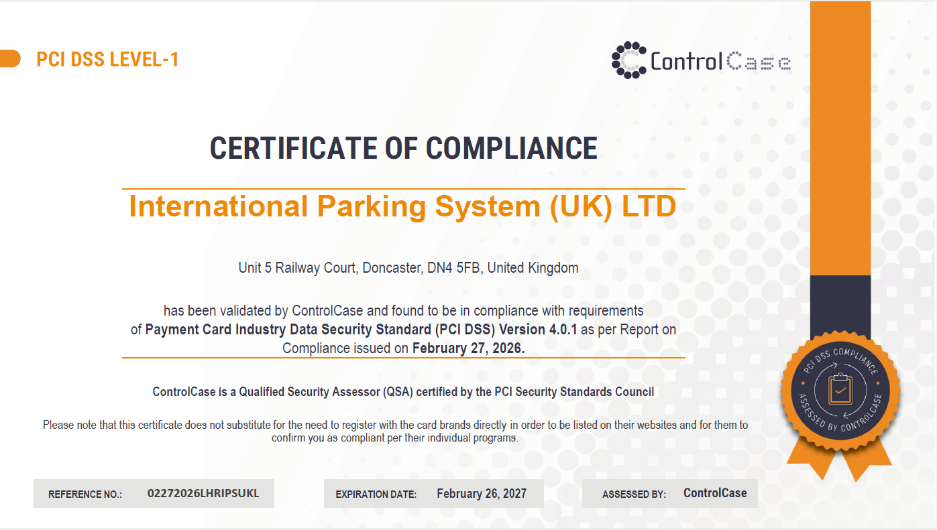Screen dimensions: 937x530
Task: Select the International Parking System (UK) LTD name
Action: click(x=402, y=206)
